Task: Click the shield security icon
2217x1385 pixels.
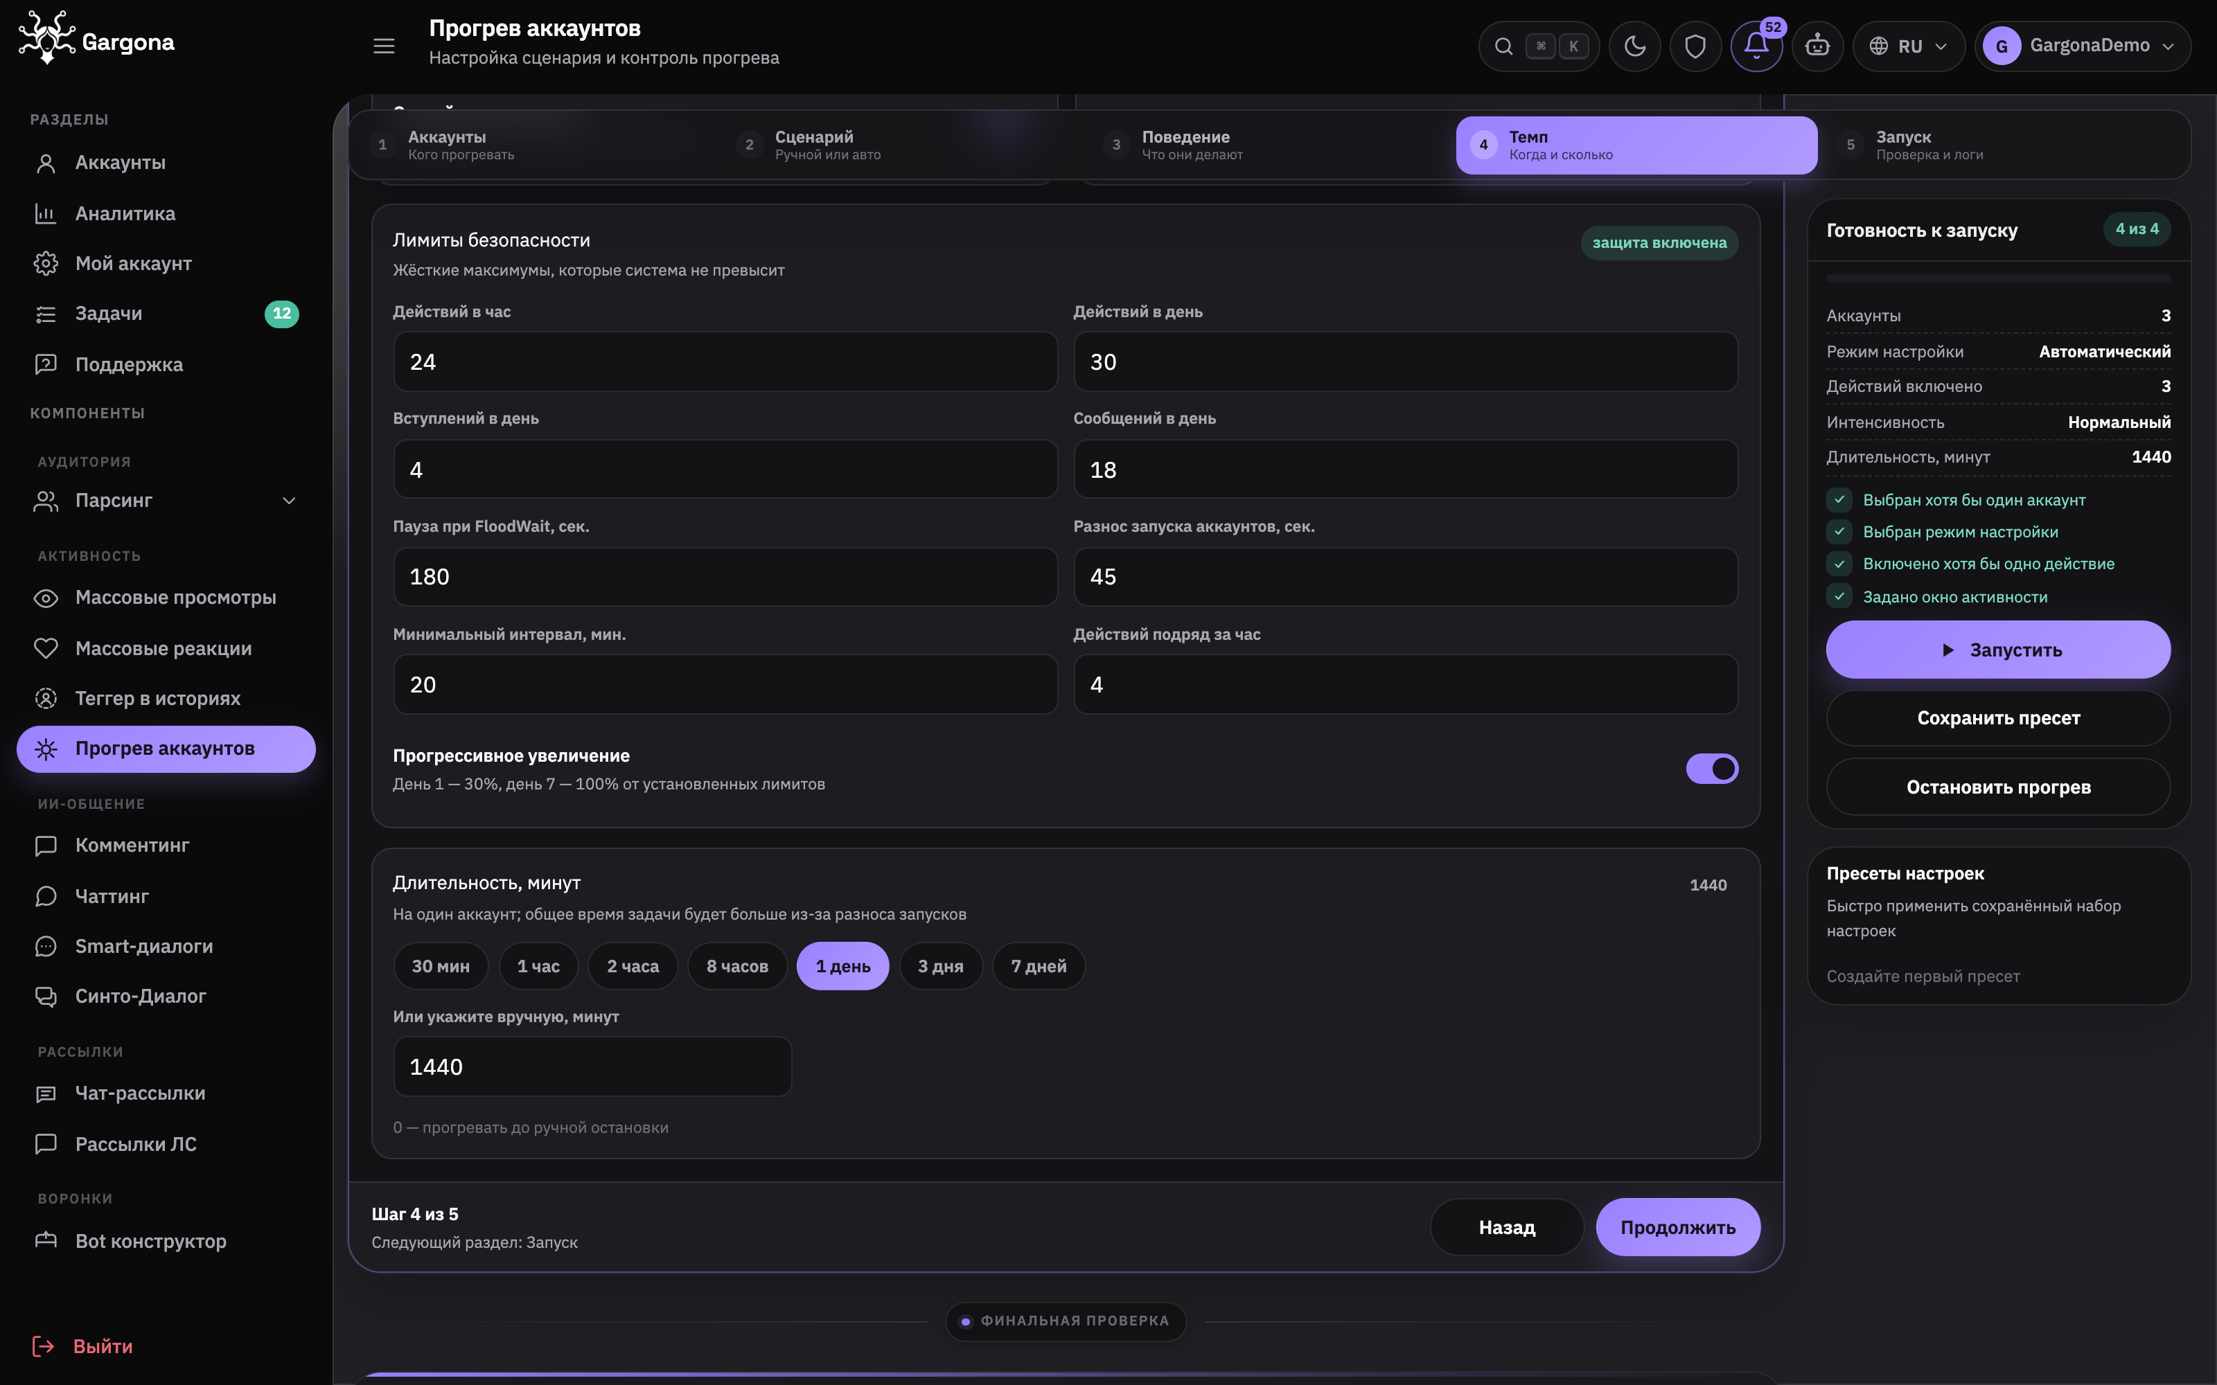Action: (1695, 46)
